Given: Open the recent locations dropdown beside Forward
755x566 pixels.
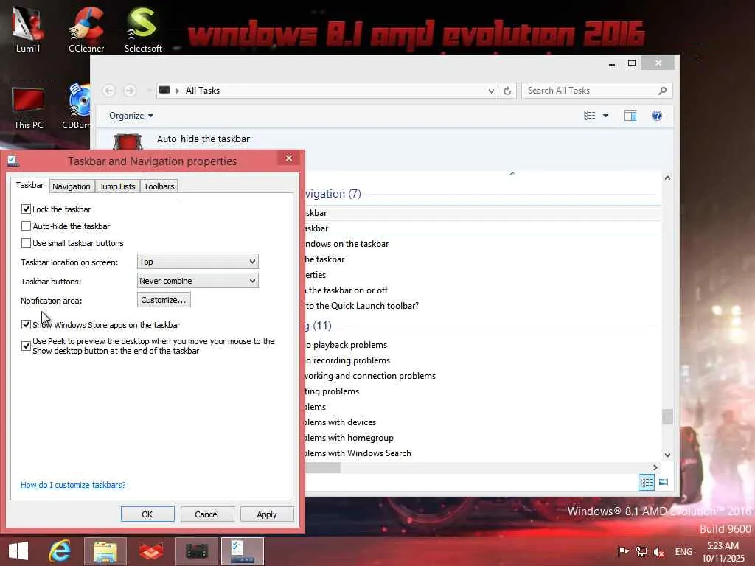Looking at the screenshot, I should click(x=149, y=91).
